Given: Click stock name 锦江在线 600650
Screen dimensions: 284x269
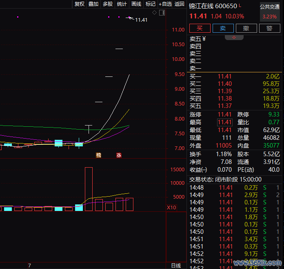Looking at the screenshot, I should pyautogui.click(x=213, y=6).
